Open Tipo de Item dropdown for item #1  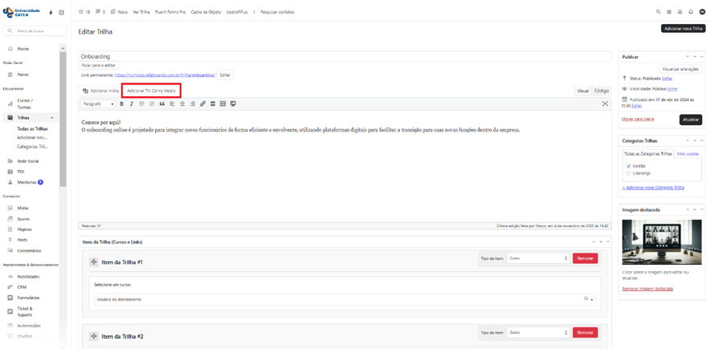click(537, 258)
